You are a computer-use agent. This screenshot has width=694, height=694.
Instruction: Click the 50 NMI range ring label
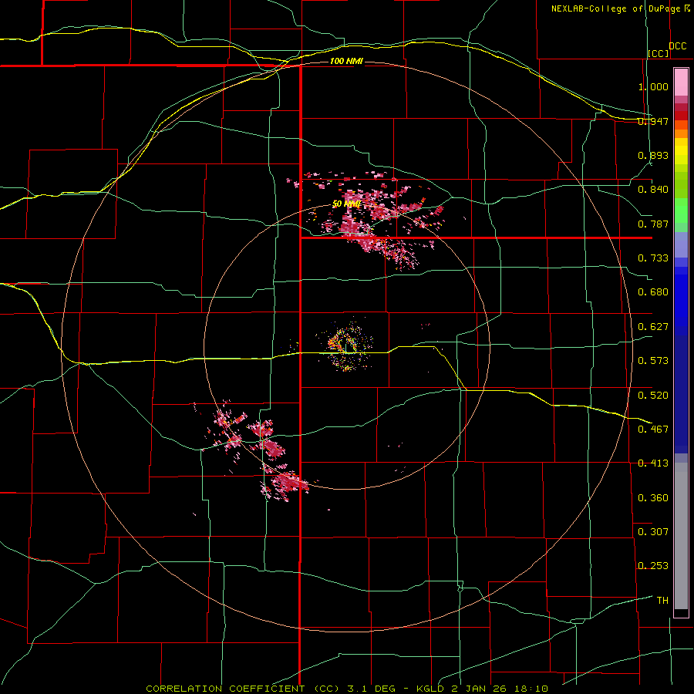pyautogui.click(x=346, y=204)
